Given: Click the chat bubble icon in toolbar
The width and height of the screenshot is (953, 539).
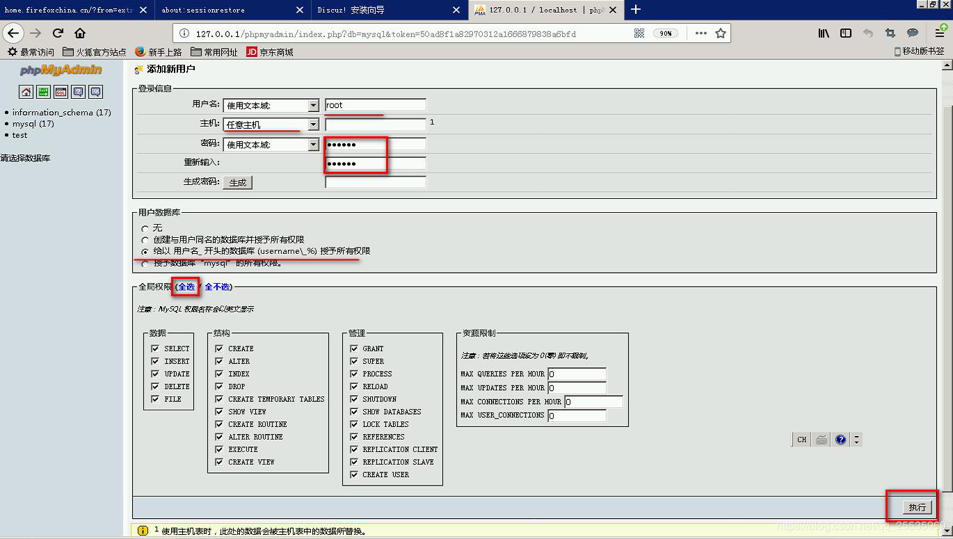Looking at the screenshot, I should point(913,33).
